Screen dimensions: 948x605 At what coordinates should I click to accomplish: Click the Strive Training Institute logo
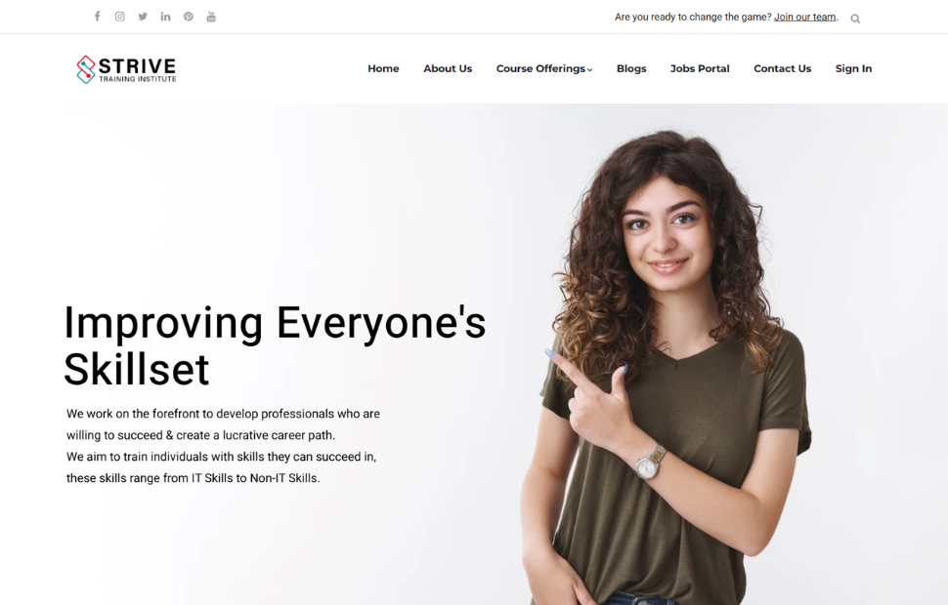pos(126,69)
